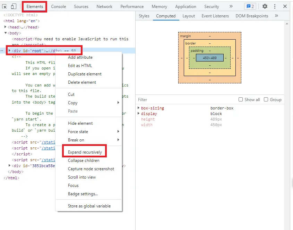Image resolution: width=293 pixels, height=230 pixels.
Task: Open the Break on submenu
Action: (89, 140)
